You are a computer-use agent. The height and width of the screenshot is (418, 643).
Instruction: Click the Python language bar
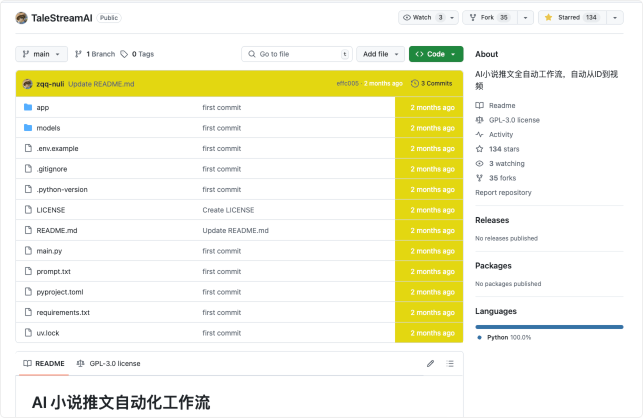(x=549, y=327)
